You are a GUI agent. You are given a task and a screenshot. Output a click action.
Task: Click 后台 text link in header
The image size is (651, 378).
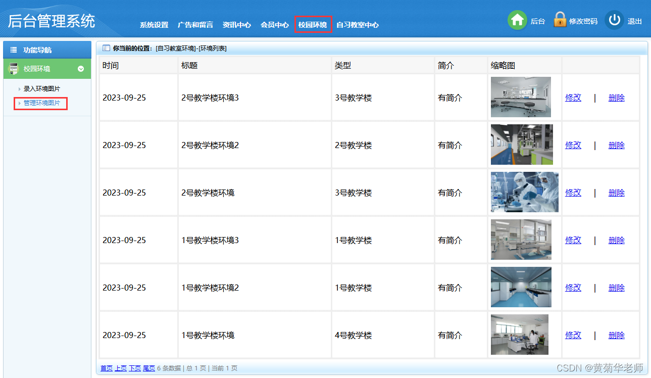pyautogui.click(x=538, y=21)
